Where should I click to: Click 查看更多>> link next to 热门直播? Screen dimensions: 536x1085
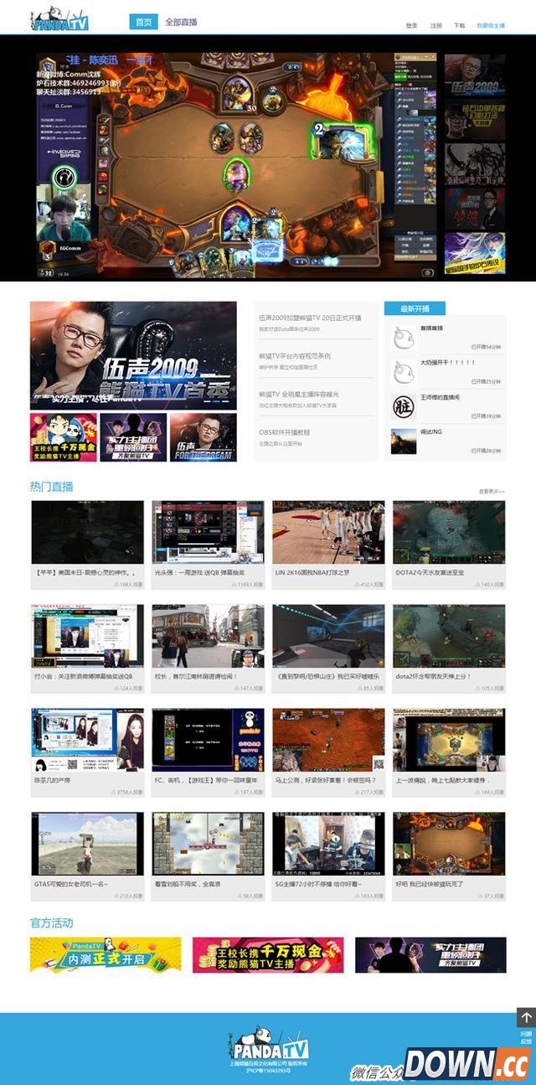(x=492, y=491)
